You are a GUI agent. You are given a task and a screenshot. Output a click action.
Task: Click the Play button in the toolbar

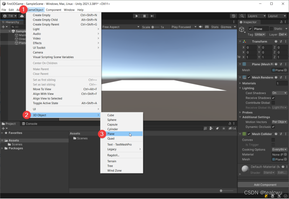[137, 16]
